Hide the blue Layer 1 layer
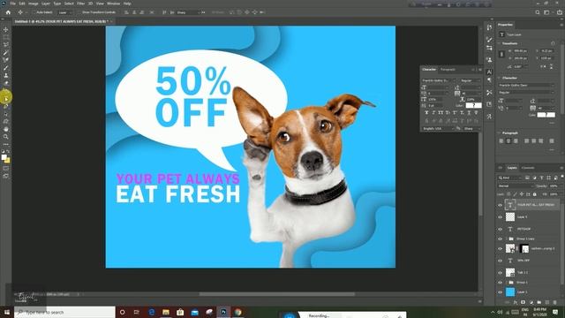Screen dimensions: 565x318 click(500, 292)
